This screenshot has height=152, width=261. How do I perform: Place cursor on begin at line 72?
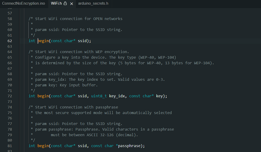(x=43, y=96)
